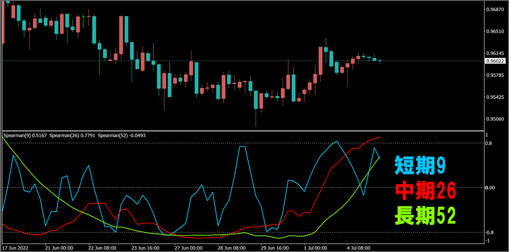Select the 21 Jun 00:00 time label

[x=59, y=247]
